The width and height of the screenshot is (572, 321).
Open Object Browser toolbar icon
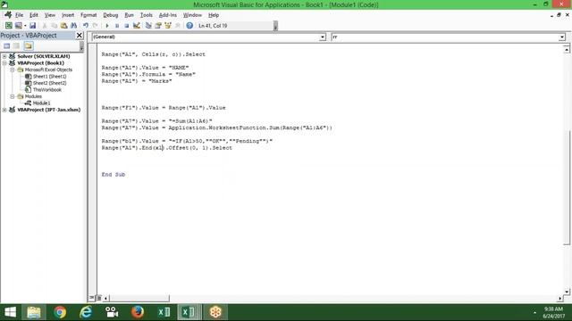(168, 26)
